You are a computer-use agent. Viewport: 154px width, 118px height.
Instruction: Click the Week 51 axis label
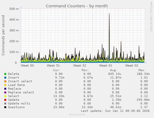(53, 66)
